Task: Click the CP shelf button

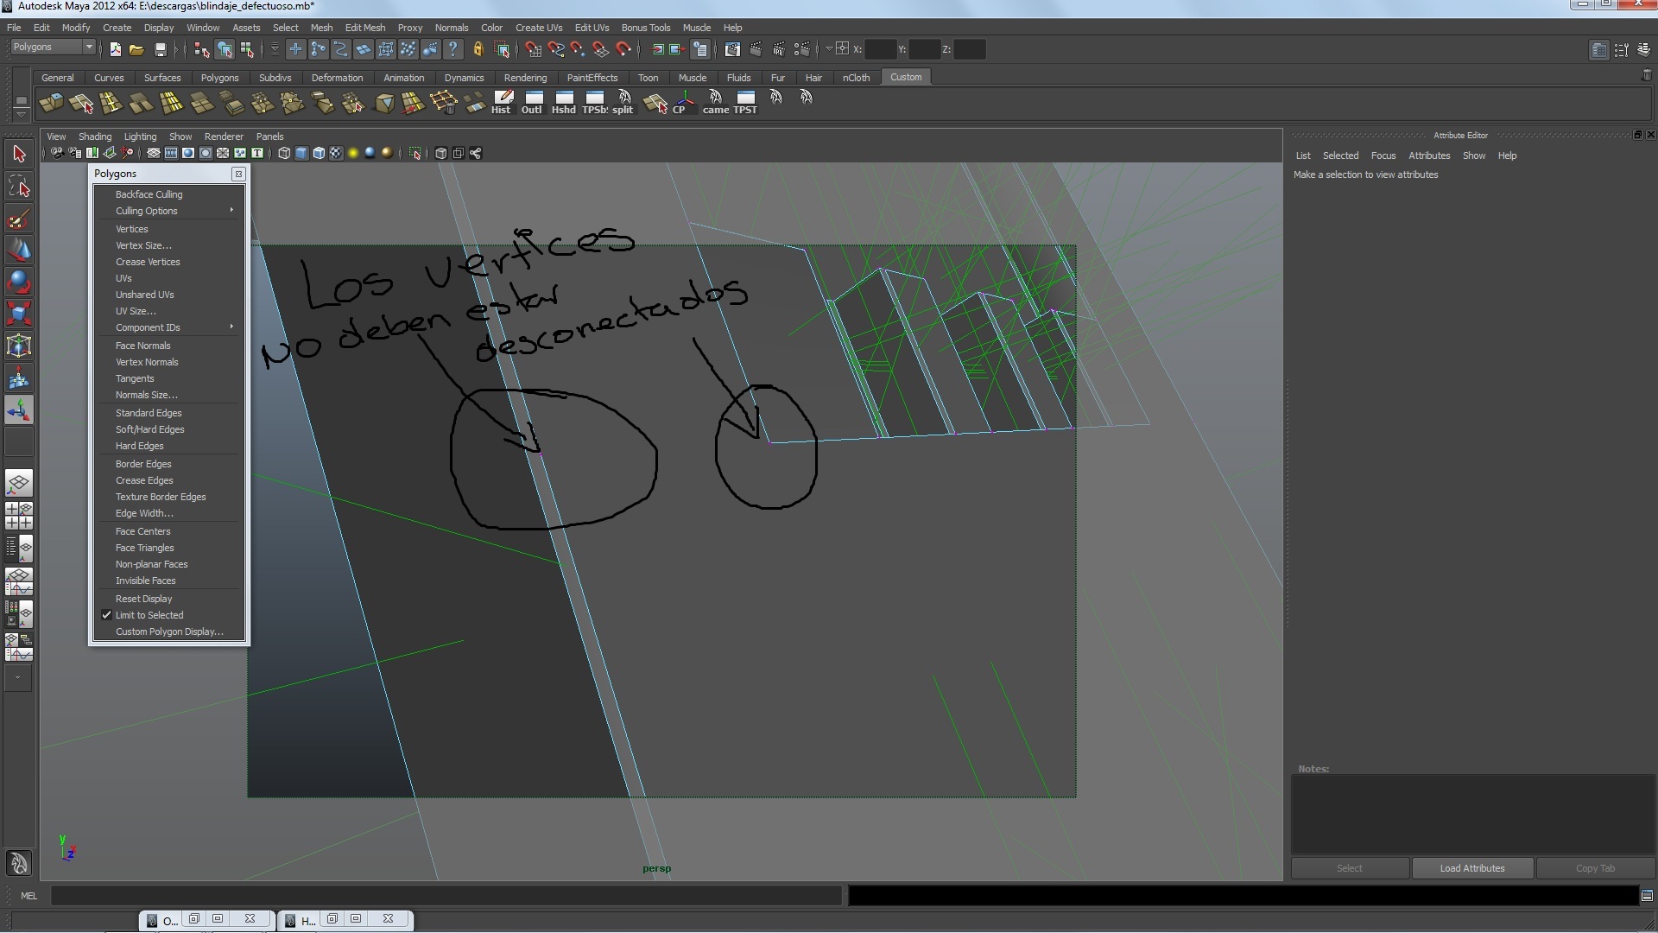Action: tap(680, 102)
